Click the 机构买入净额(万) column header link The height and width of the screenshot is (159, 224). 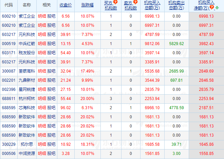(204, 5)
